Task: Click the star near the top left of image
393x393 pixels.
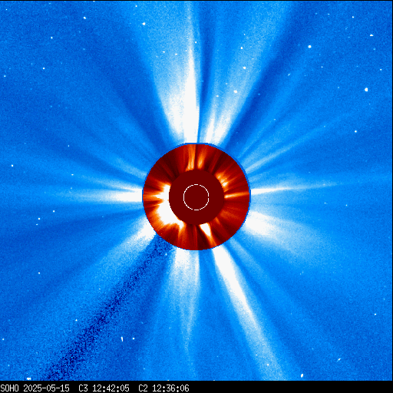Action: pos(84,18)
